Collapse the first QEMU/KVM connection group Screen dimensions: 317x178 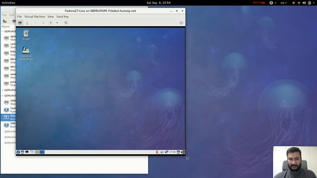pyautogui.click(x=2, y=32)
